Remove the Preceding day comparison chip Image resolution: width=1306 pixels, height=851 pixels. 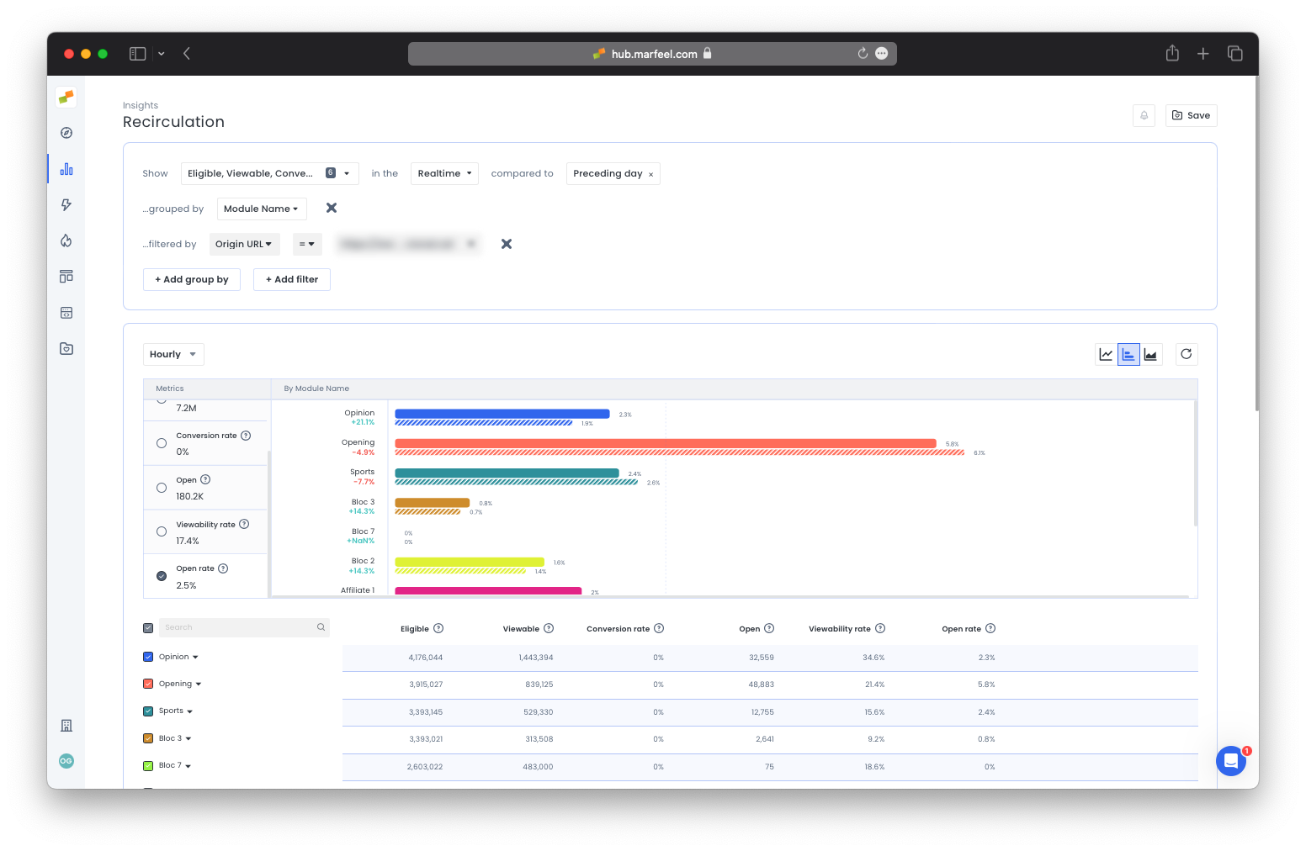click(650, 173)
